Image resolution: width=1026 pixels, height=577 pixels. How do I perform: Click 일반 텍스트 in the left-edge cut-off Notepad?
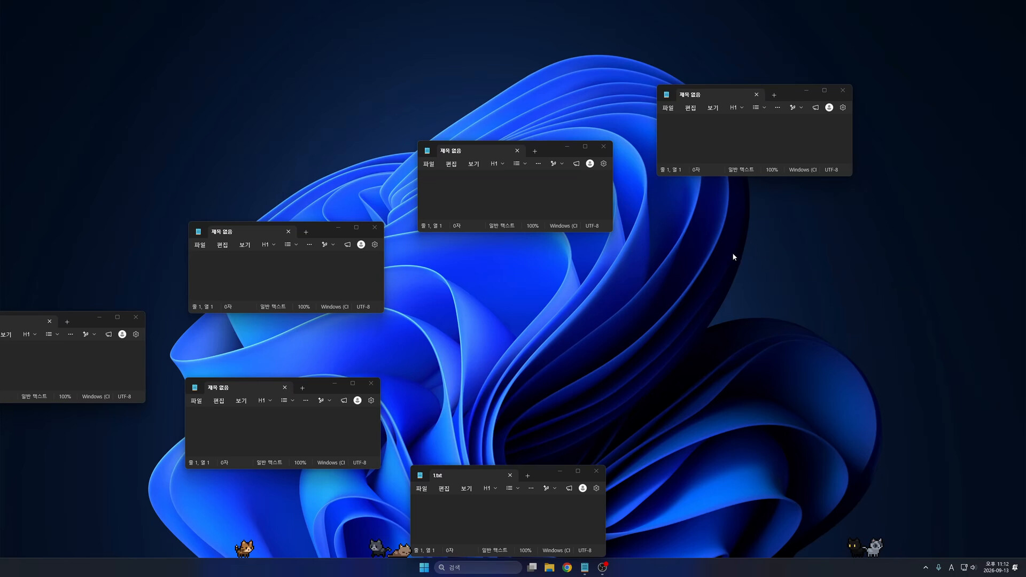(34, 396)
